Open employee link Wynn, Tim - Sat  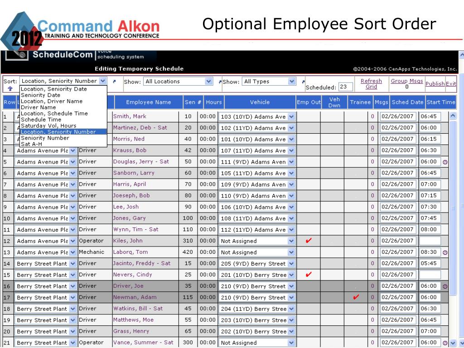pyautogui.click(x=135, y=229)
